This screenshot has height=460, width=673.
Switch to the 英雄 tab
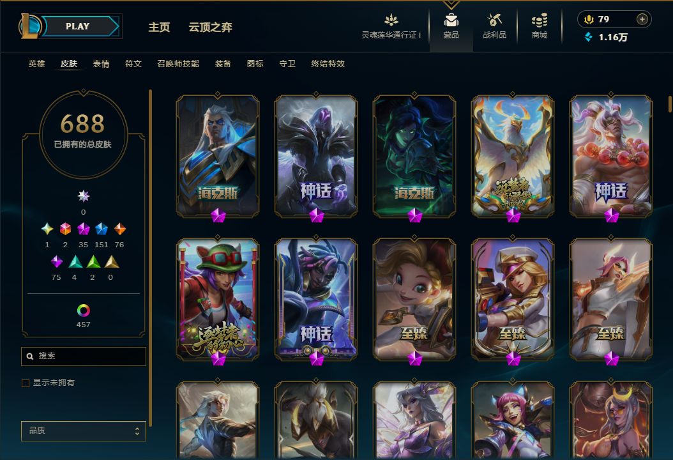click(36, 63)
